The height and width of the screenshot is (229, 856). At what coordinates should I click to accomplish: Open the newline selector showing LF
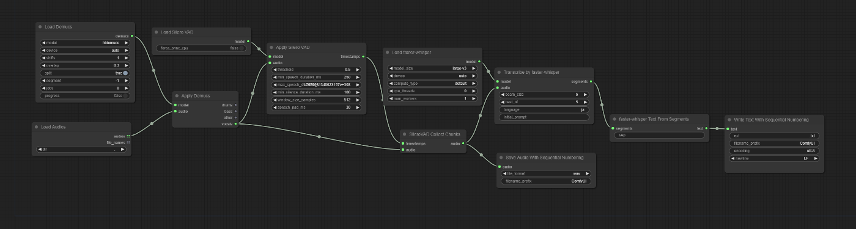coord(774,158)
